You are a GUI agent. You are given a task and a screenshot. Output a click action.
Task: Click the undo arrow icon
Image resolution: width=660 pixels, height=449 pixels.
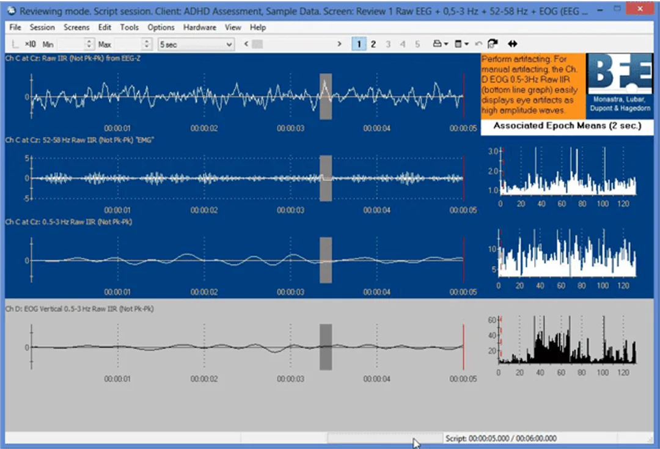[x=479, y=44]
